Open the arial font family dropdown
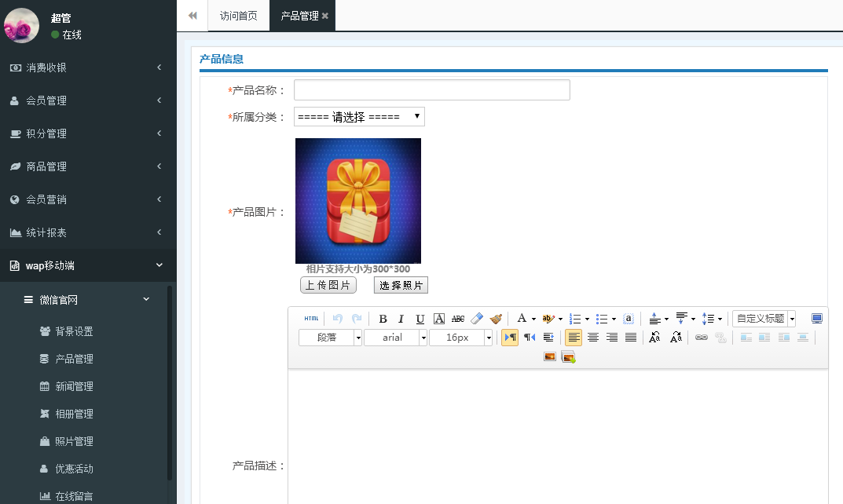 click(395, 337)
